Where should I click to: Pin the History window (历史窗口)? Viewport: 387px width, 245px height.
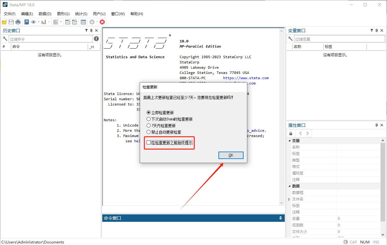(91, 30)
